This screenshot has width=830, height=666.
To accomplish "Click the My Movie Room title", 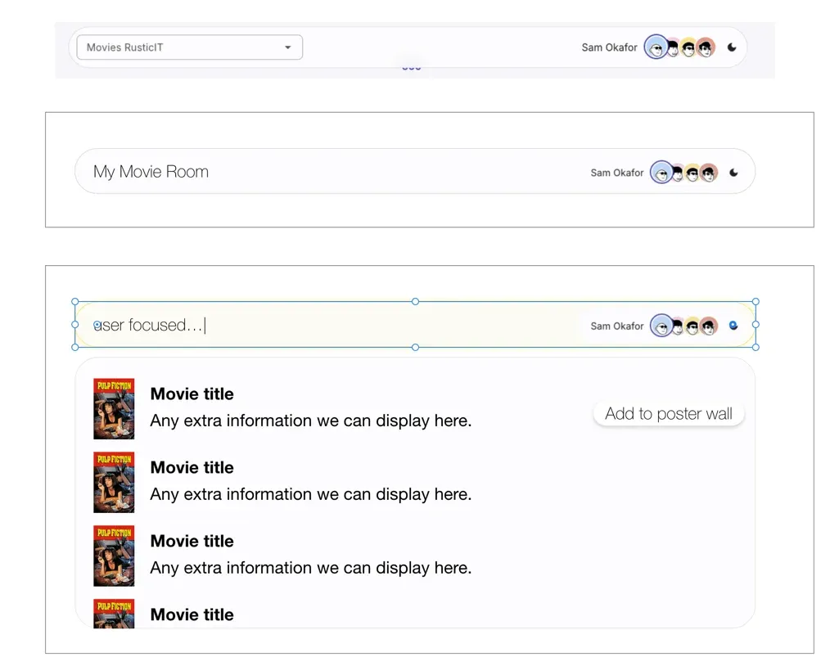I will pos(151,172).
